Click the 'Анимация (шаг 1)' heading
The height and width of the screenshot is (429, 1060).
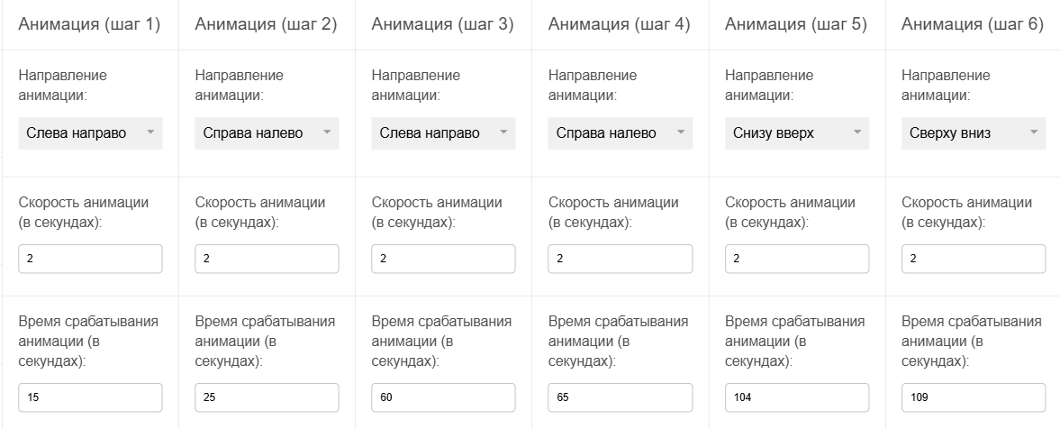(89, 24)
